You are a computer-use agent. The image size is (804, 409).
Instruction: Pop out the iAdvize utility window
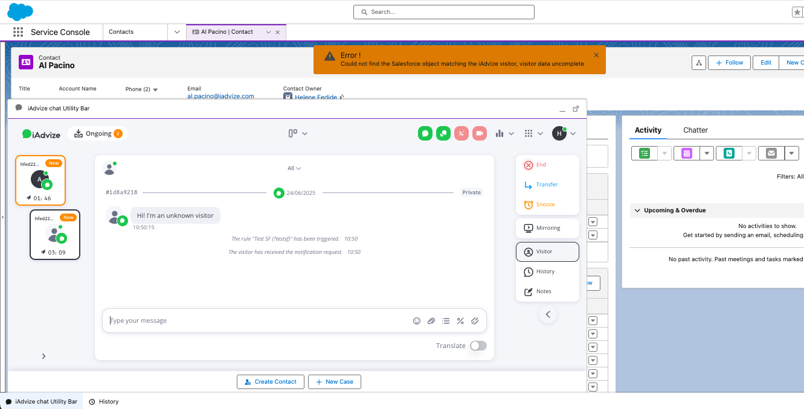pos(576,109)
